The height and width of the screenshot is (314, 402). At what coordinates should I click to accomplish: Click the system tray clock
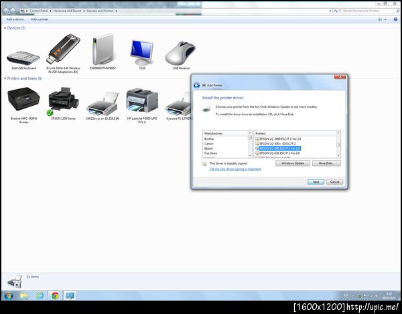click(389, 296)
